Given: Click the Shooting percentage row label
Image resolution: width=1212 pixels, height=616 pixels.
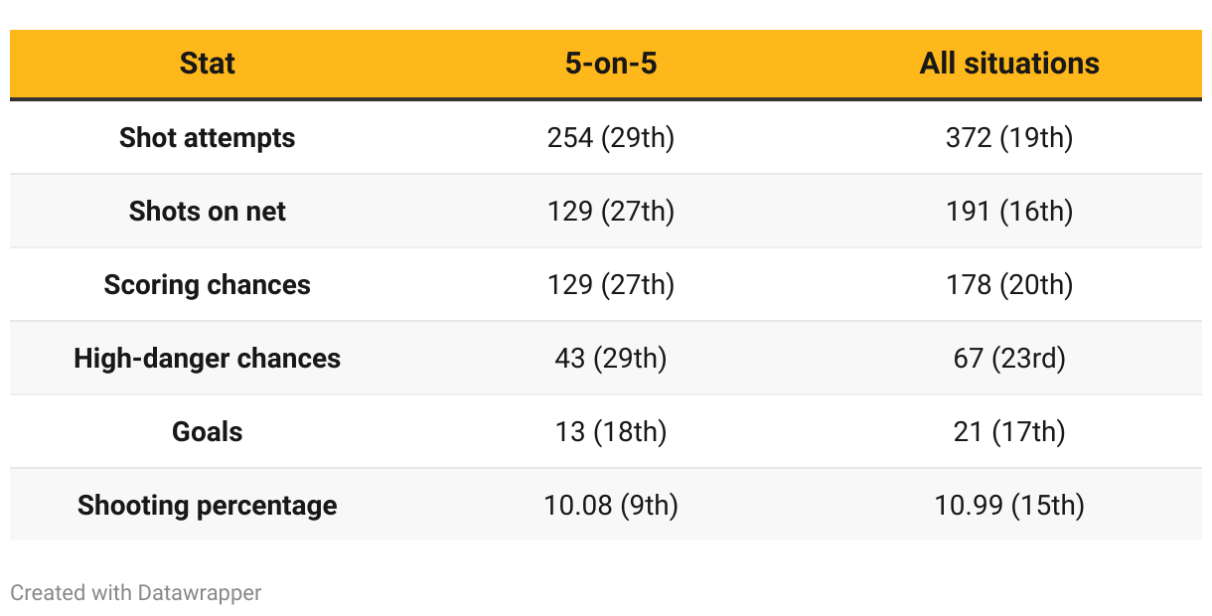Looking at the screenshot, I should pos(207,505).
